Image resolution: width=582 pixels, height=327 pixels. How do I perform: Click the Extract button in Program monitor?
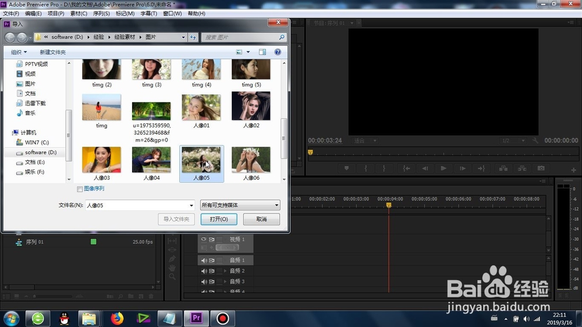[x=522, y=169]
